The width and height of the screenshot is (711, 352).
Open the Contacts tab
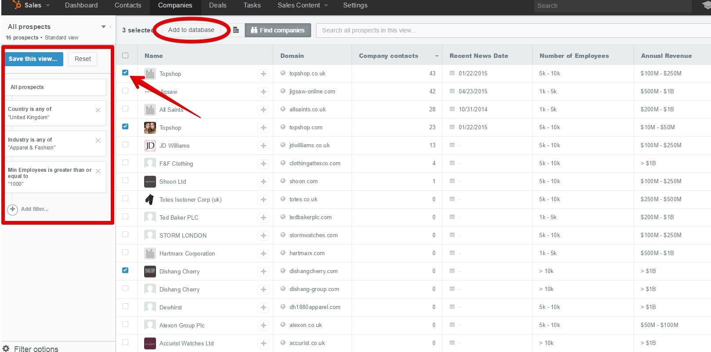(128, 5)
